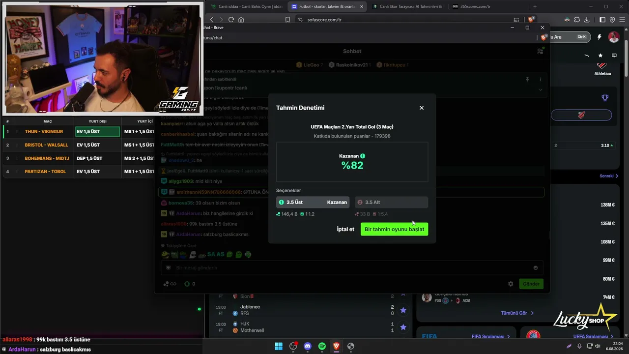
Task: Open the UEFA Sıralaması link
Action: tap(593, 336)
